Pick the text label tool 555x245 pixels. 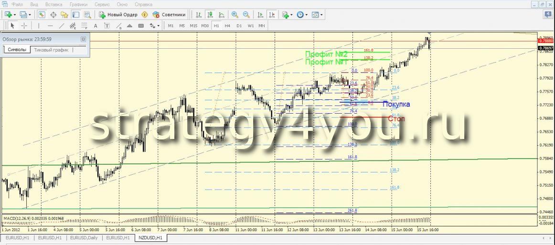pyautogui.click(x=96, y=26)
